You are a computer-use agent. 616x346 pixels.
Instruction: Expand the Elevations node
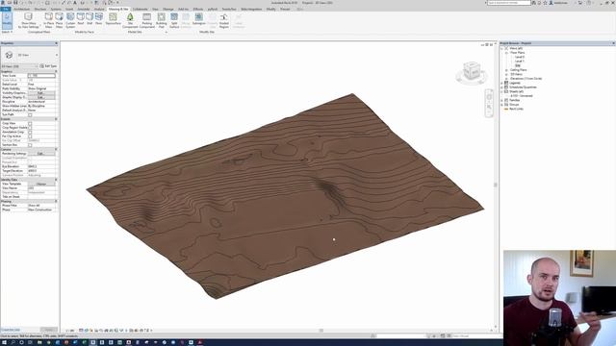tap(506, 79)
